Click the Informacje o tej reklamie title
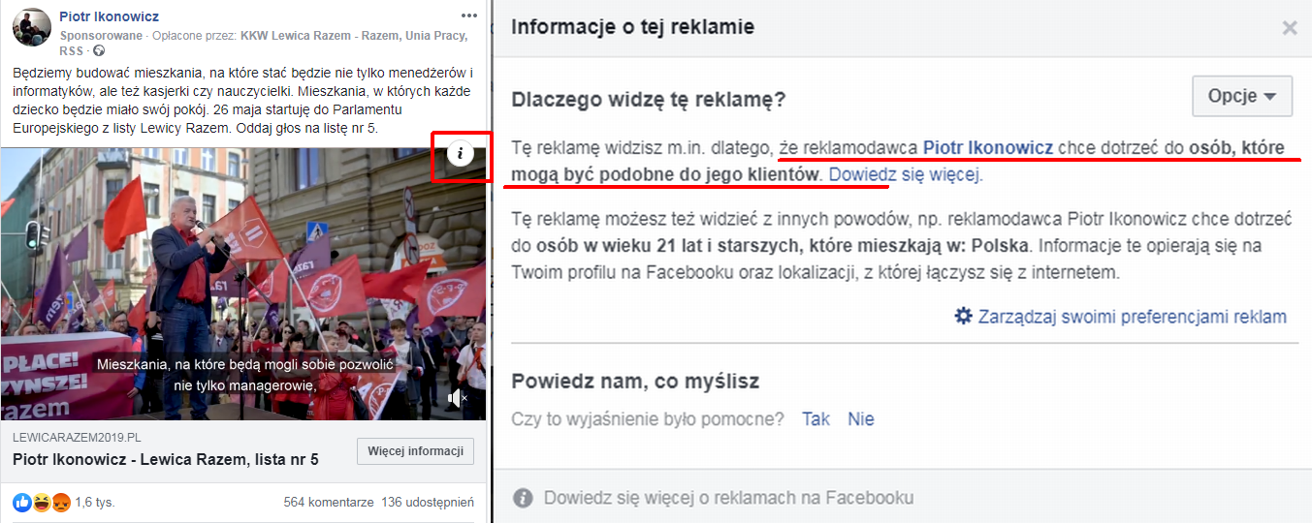The image size is (1312, 523). pyautogui.click(x=632, y=27)
